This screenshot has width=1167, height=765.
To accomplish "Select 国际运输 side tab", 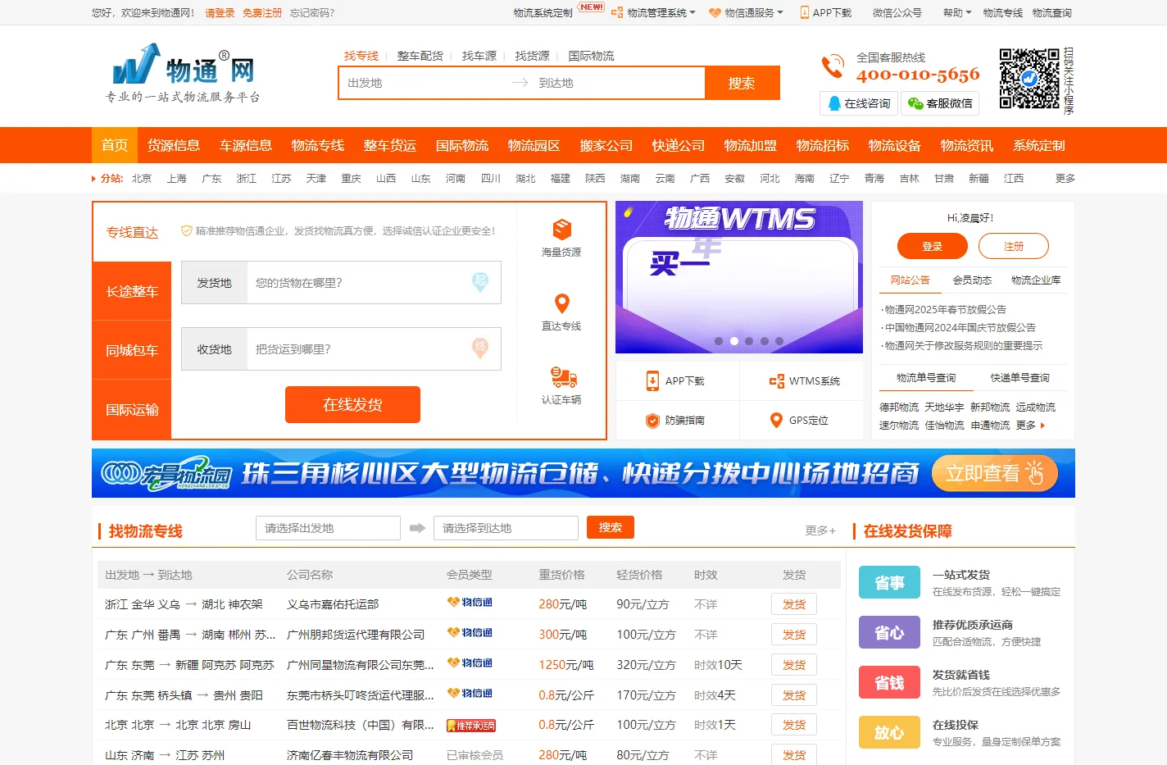I will tap(132, 409).
